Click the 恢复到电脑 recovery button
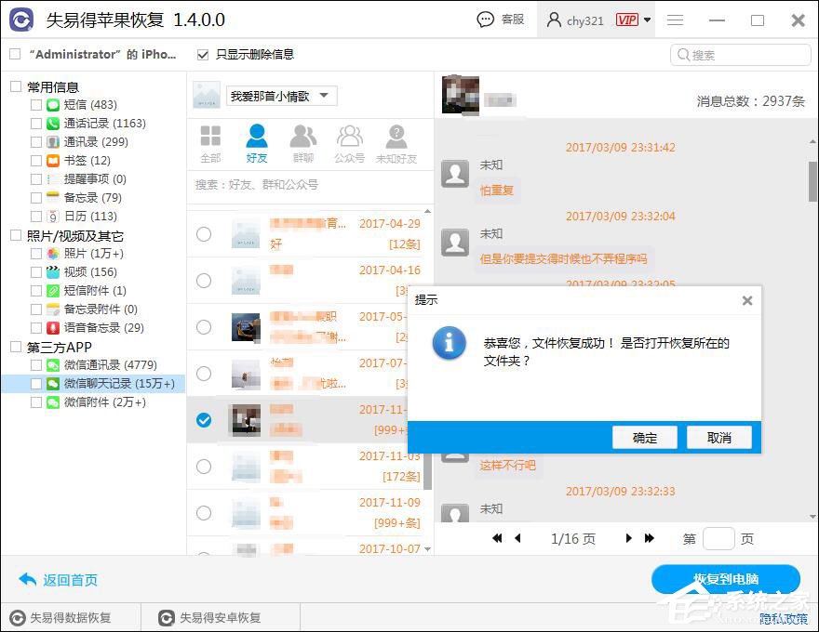Screen dimensions: 819x632 tap(727, 579)
